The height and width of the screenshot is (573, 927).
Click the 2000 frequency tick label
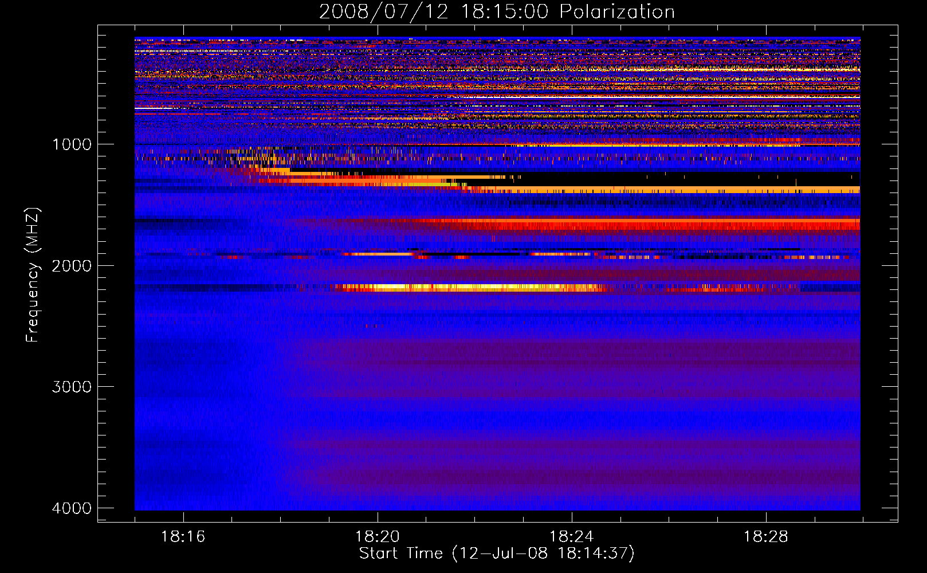(x=72, y=266)
